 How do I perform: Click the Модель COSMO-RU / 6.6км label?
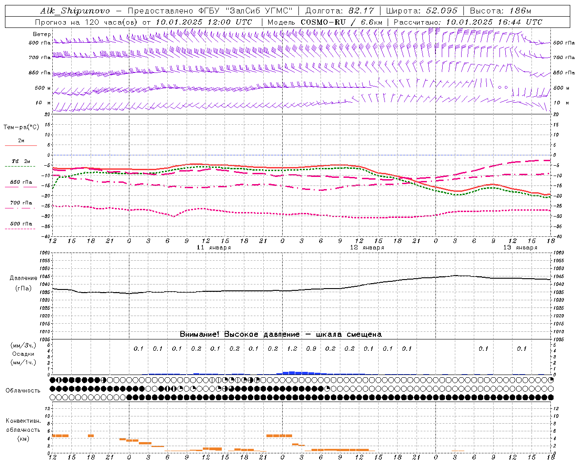coord(325,22)
